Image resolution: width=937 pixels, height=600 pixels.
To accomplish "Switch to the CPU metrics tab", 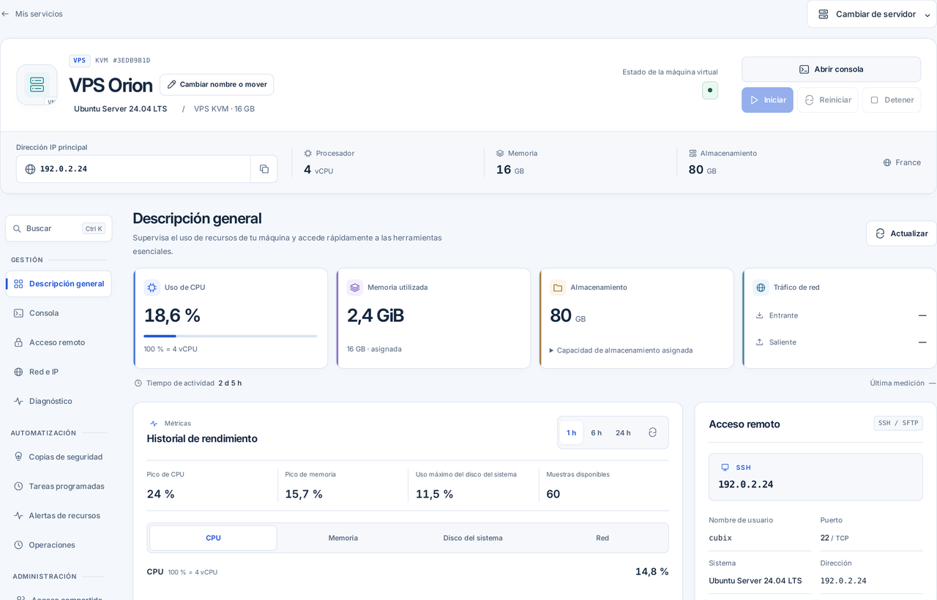I will coord(213,538).
